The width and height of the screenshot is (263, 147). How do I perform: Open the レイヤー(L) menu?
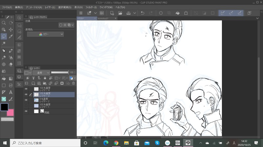click(50, 7)
